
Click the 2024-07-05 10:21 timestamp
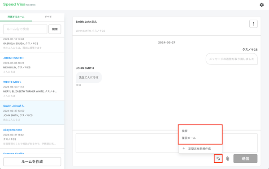tap(13, 63)
